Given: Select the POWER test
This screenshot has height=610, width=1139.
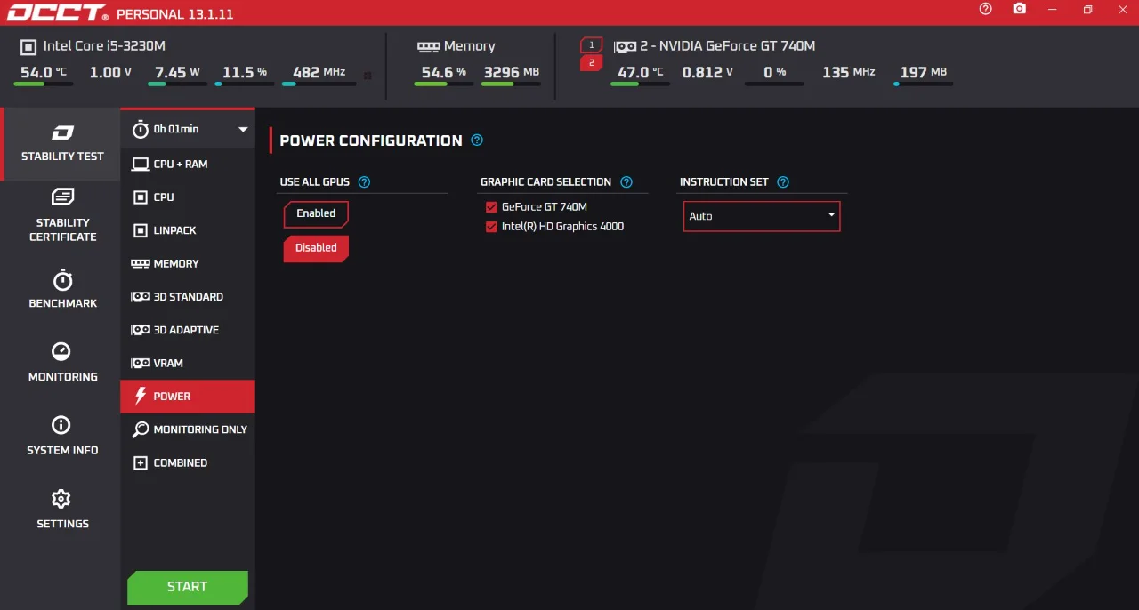Looking at the screenshot, I should [x=188, y=397].
